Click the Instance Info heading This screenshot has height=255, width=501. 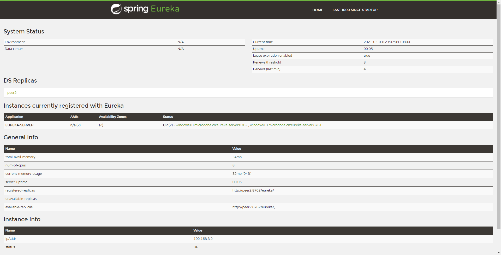click(x=22, y=219)
